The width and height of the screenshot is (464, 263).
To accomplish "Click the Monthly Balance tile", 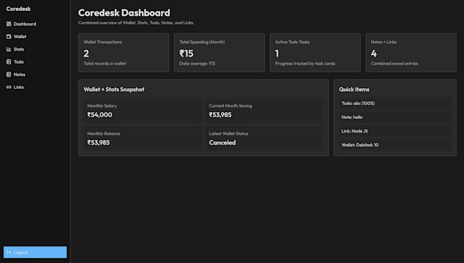I will click(143, 139).
